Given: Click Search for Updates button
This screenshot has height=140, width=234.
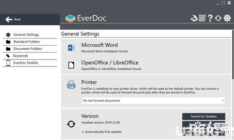Looking at the screenshot, I should click(x=204, y=116).
